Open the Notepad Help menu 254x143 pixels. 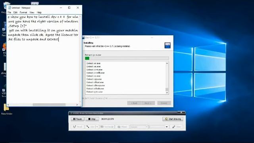click(39, 12)
